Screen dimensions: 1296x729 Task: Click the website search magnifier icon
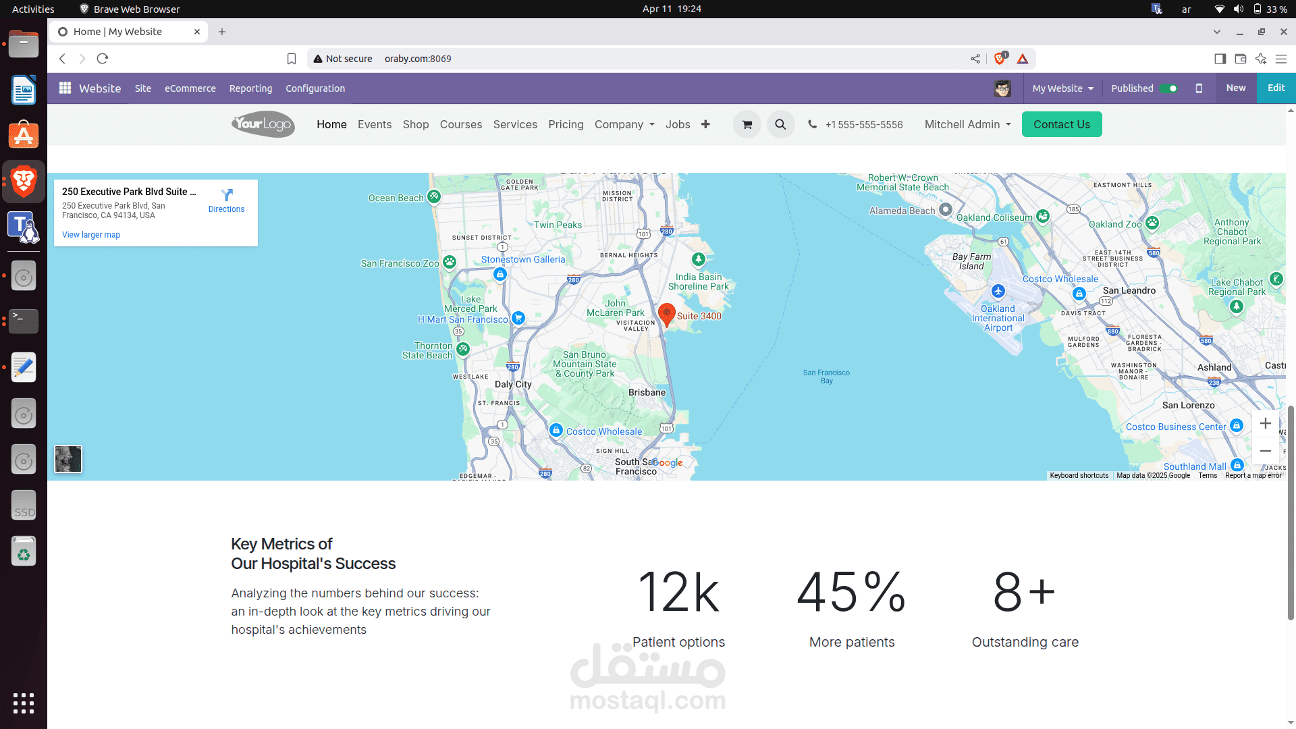(x=780, y=125)
